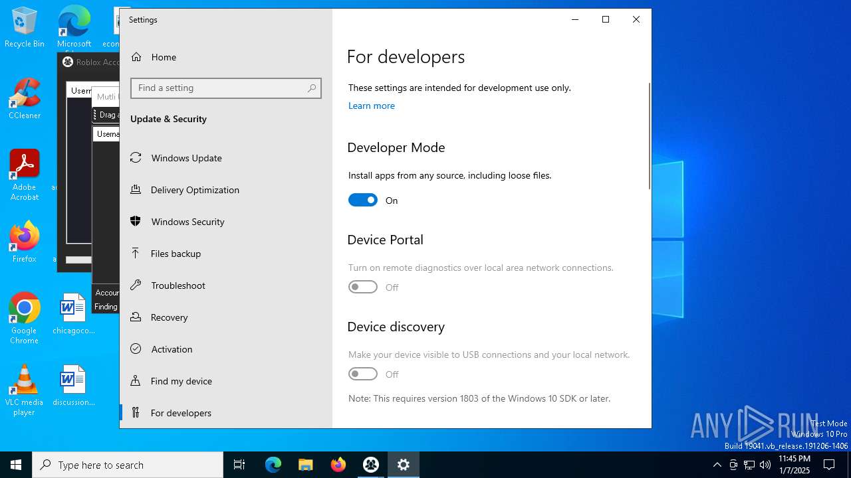Click the Windows Security shield icon
This screenshot has width=851, height=478.
pyautogui.click(x=136, y=221)
